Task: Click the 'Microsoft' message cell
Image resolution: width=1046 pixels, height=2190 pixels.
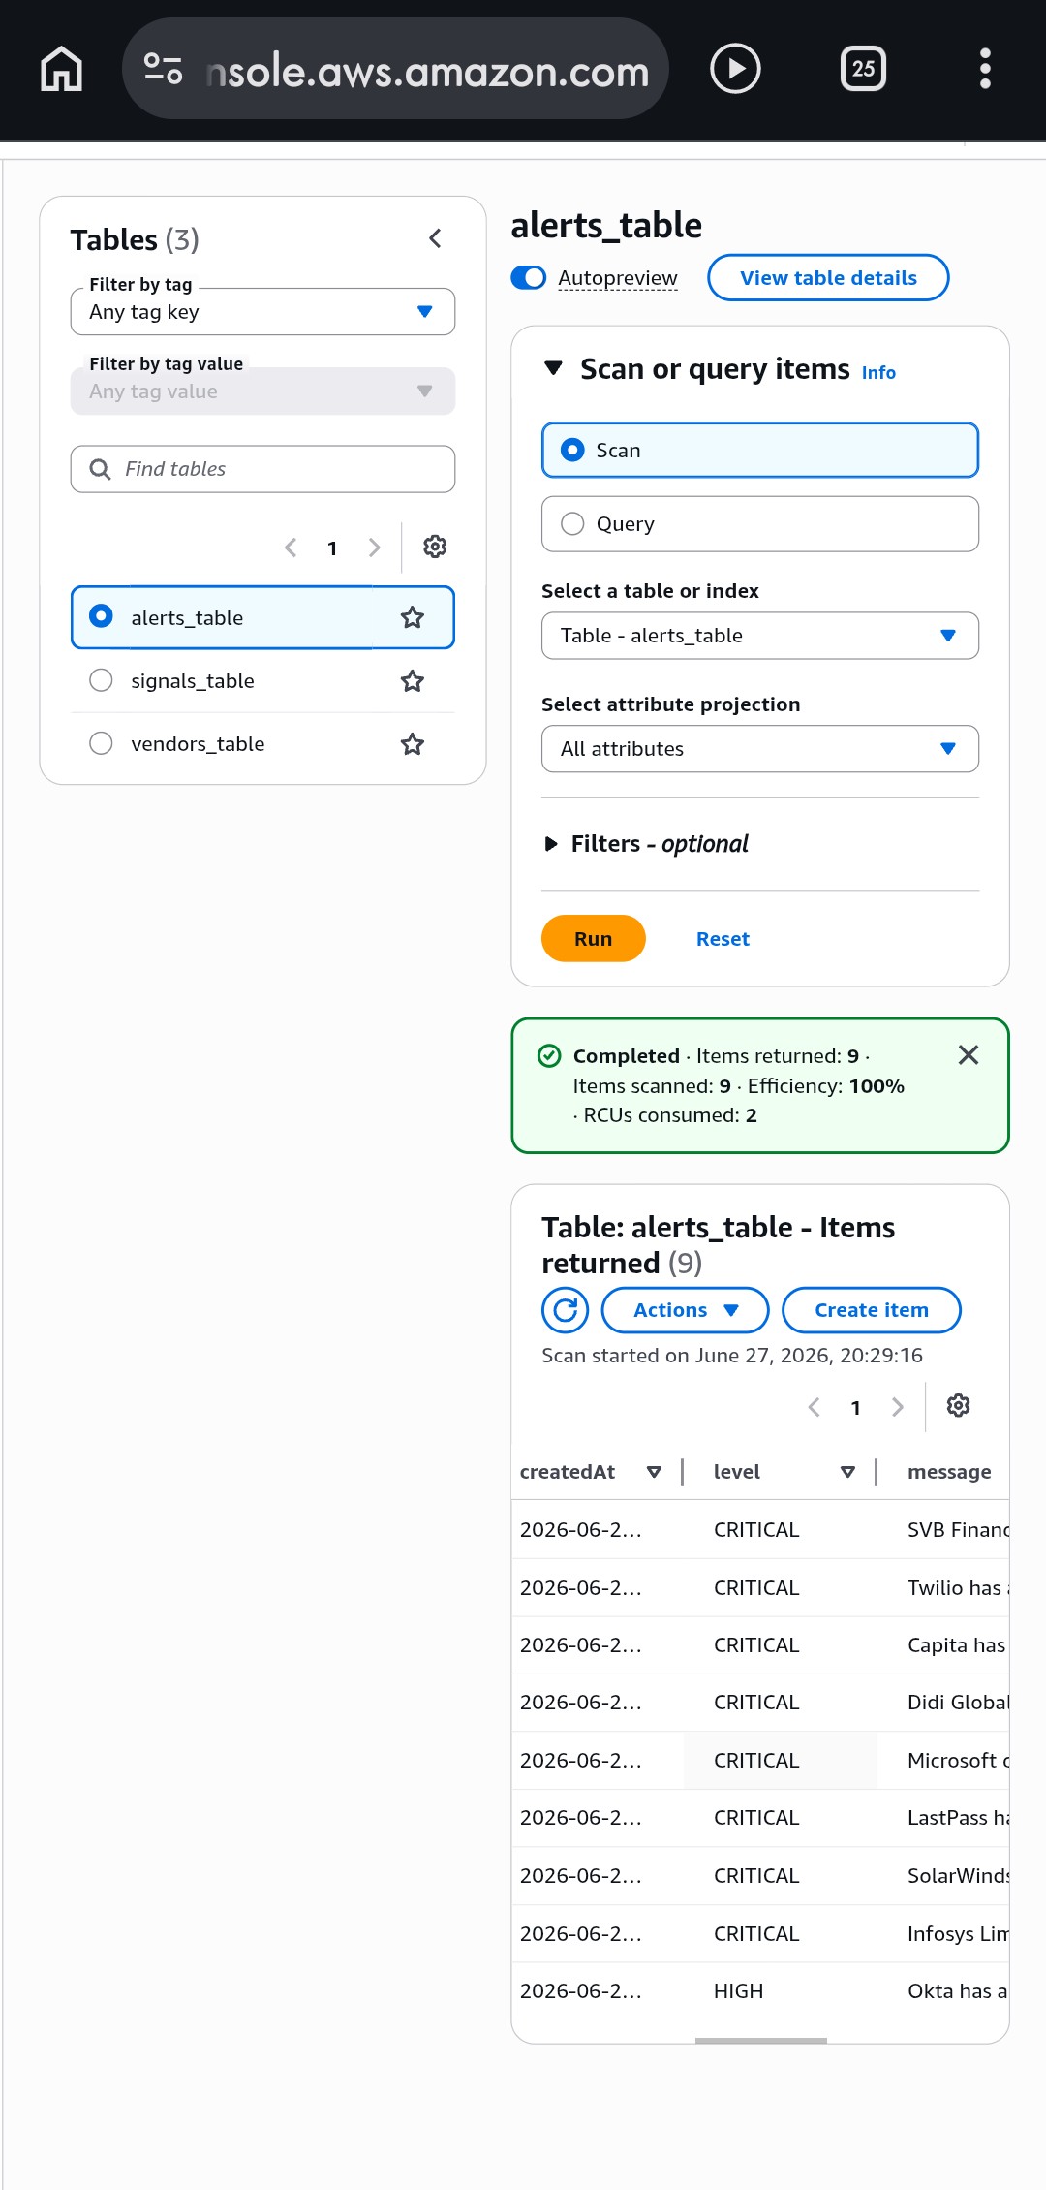Action: (958, 1761)
